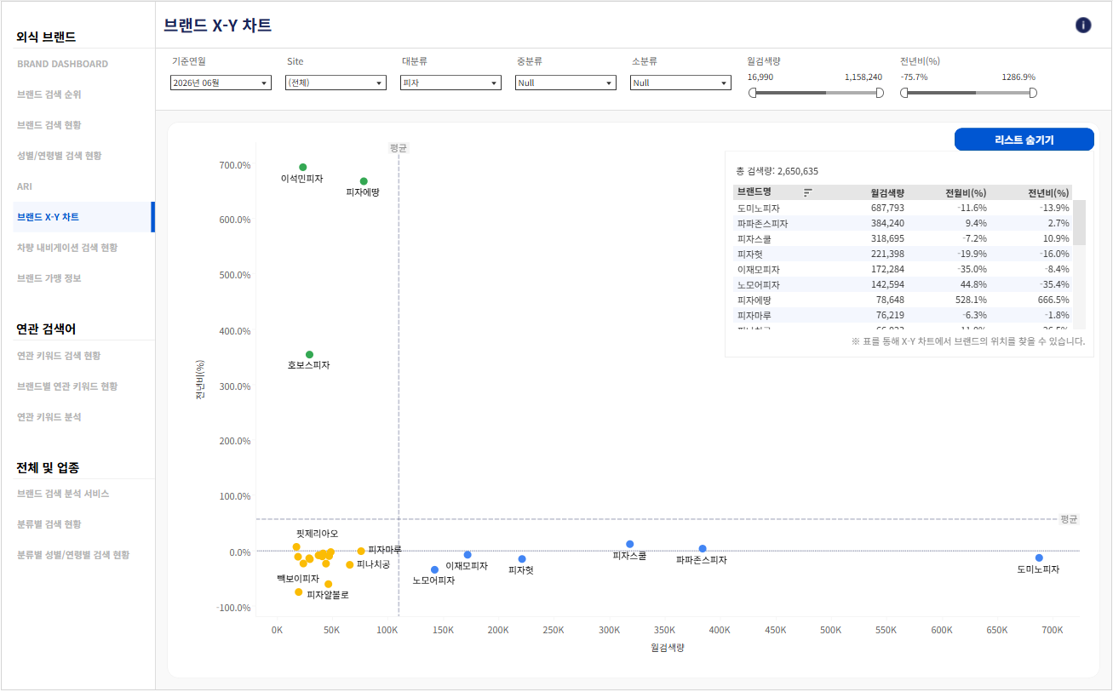Go to 브랜드 가맹 정보

coord(49,278)
